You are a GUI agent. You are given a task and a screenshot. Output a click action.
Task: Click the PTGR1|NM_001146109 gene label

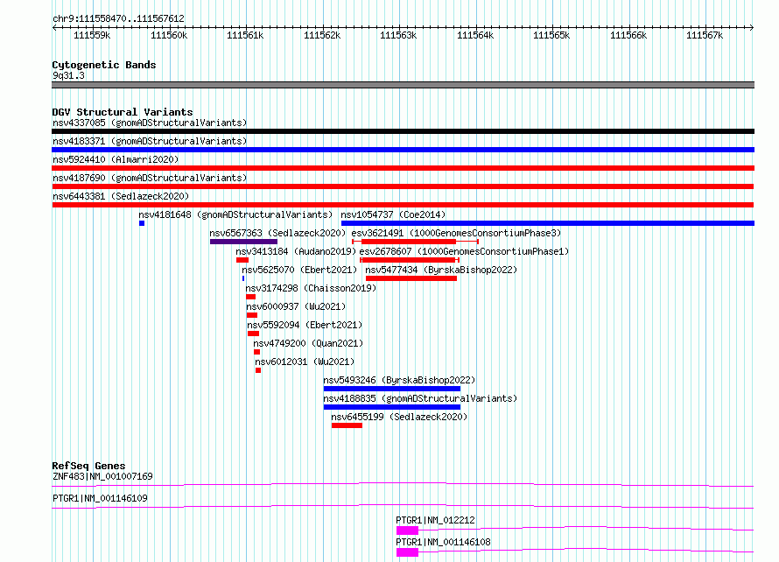point(100,498)
